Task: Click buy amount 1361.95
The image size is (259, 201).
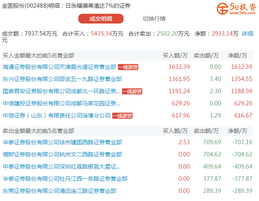Action: [x=179, y=79]
